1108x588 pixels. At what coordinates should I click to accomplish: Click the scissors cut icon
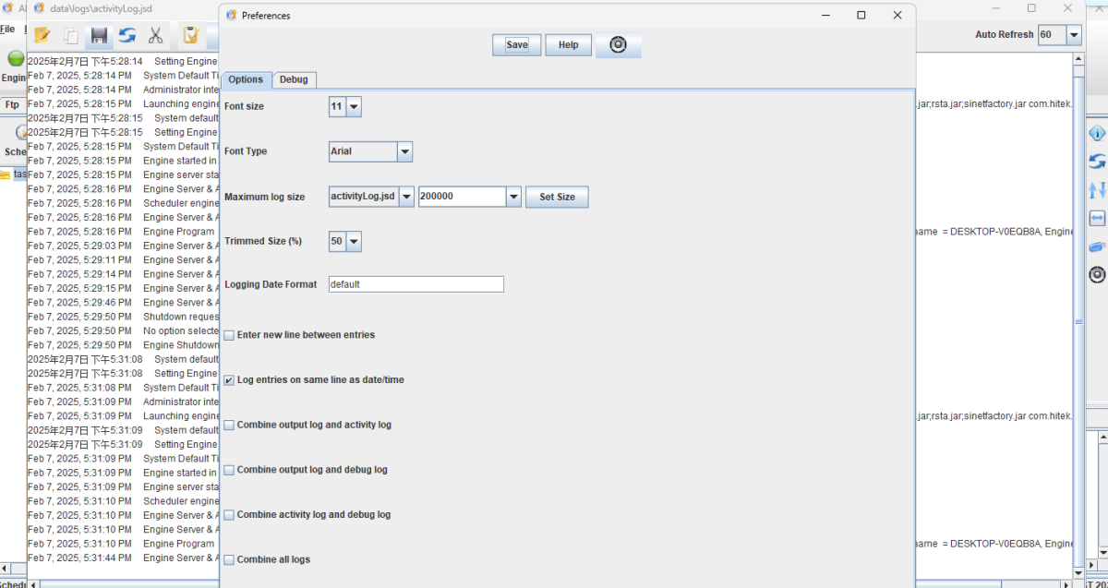pos(155,36)
